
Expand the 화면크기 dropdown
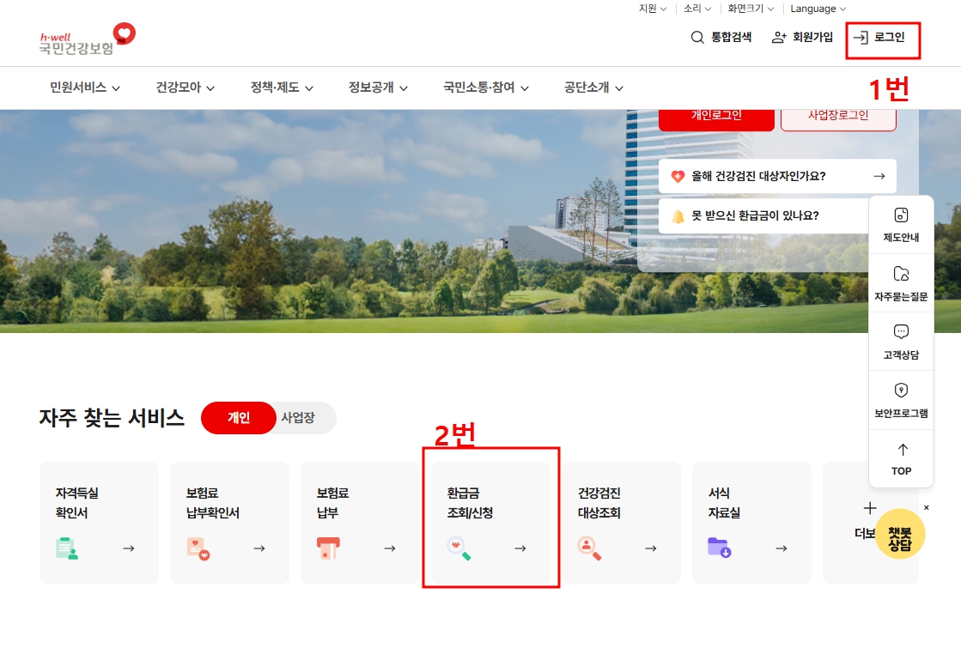pos(751,9)
